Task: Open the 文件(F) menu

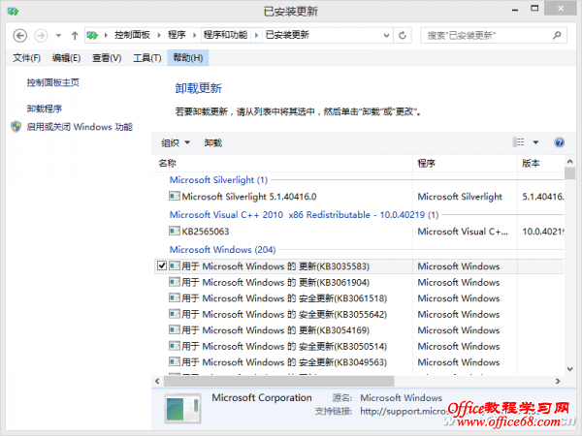Action: pyautogui.click(x=27, y=58)
